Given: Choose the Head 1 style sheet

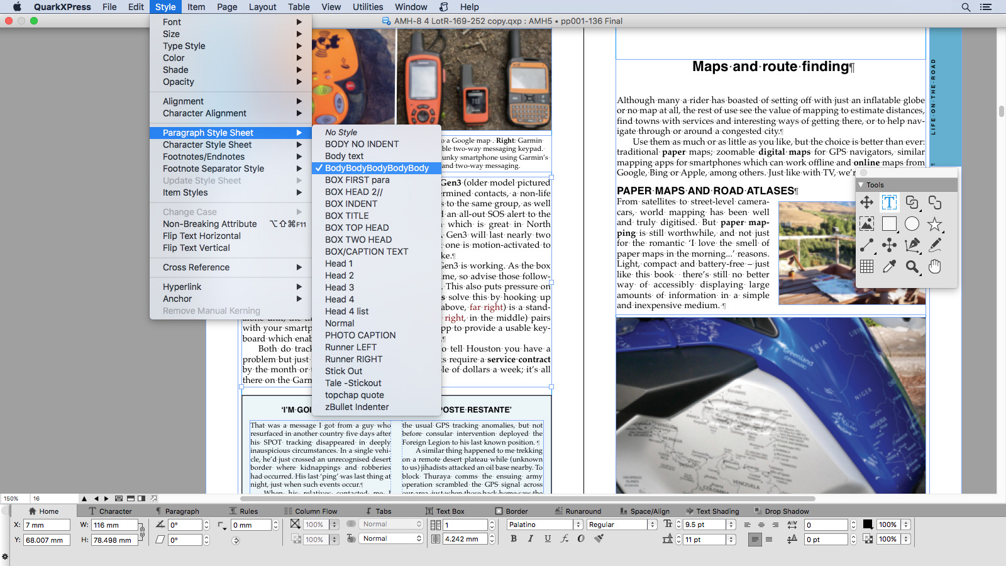Looking at the screenshot, I should click(339, 264).
